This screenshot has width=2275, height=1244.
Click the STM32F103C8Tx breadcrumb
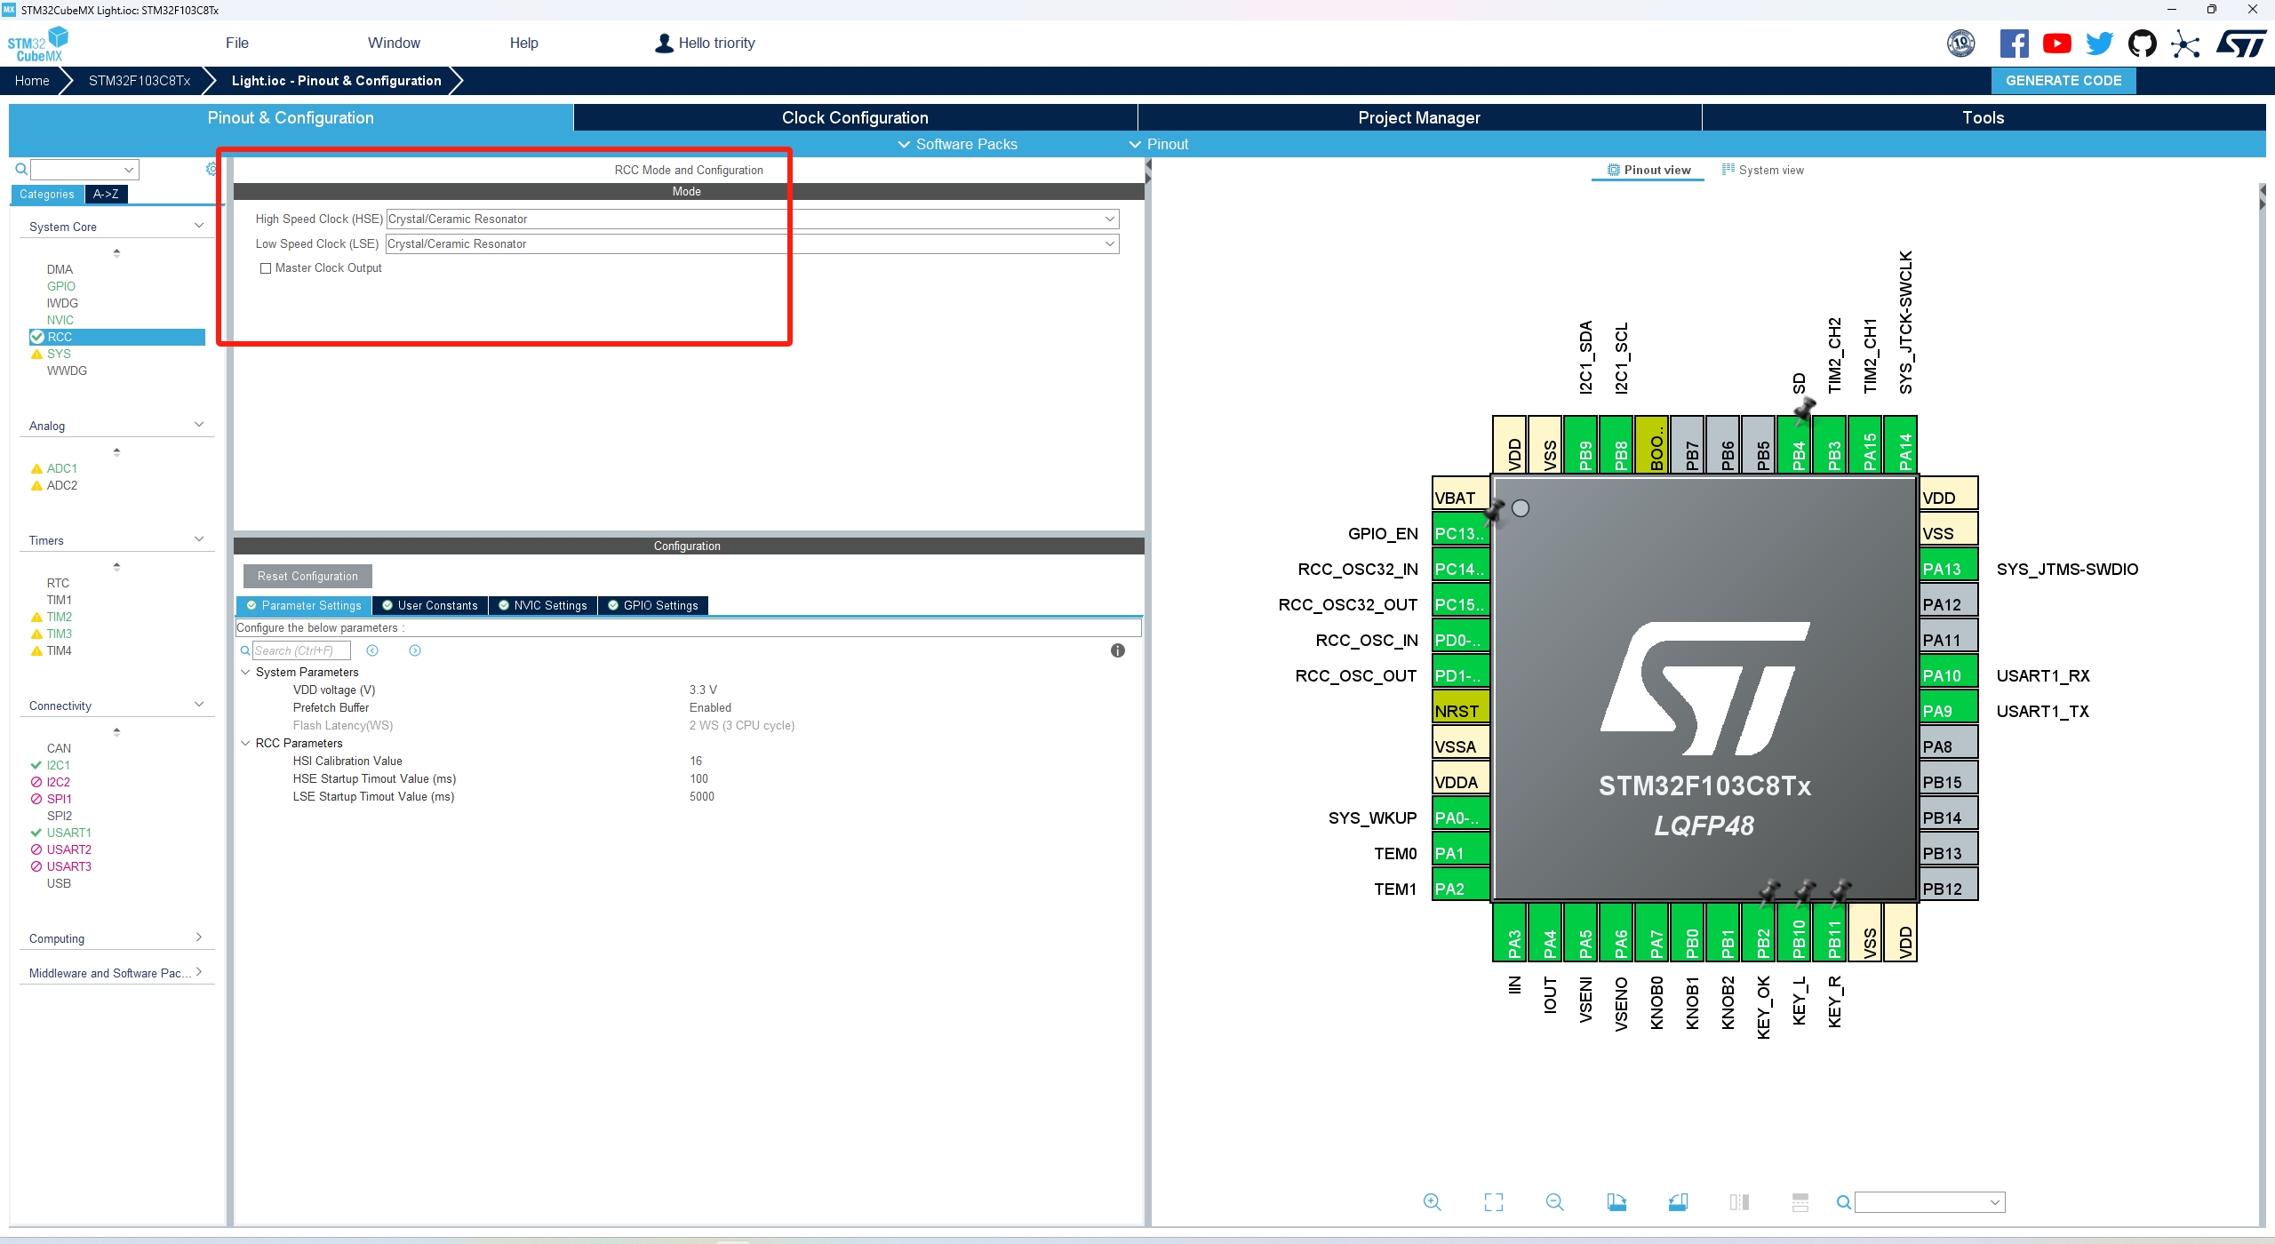pyautogui.click(x=140, y=80)
